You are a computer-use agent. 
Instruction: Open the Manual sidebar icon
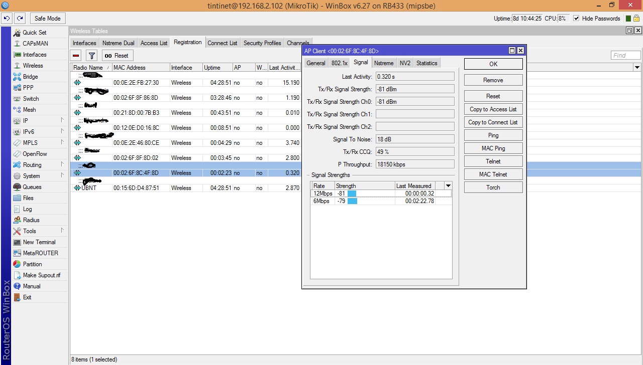tap(17, 286)
